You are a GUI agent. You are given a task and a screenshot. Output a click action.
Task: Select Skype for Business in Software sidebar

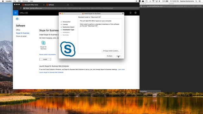pos(23,33)
